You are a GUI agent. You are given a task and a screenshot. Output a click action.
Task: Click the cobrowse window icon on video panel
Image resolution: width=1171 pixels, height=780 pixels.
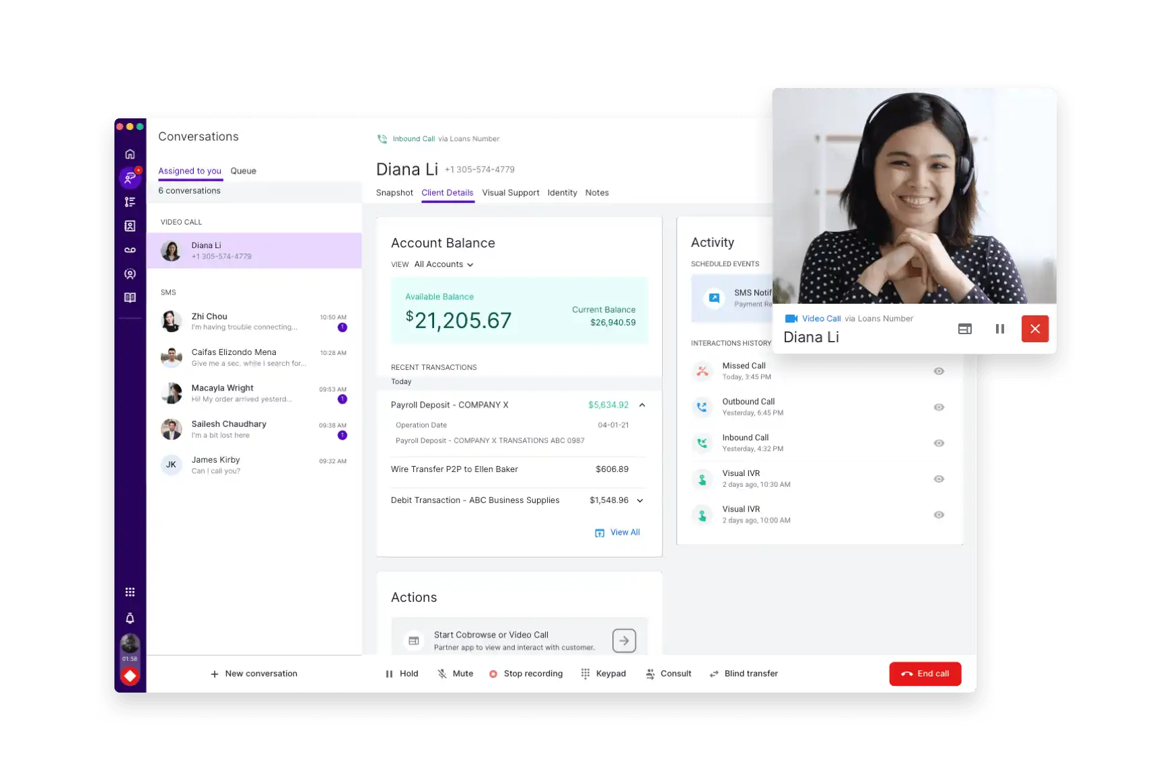tap(964, 329)
